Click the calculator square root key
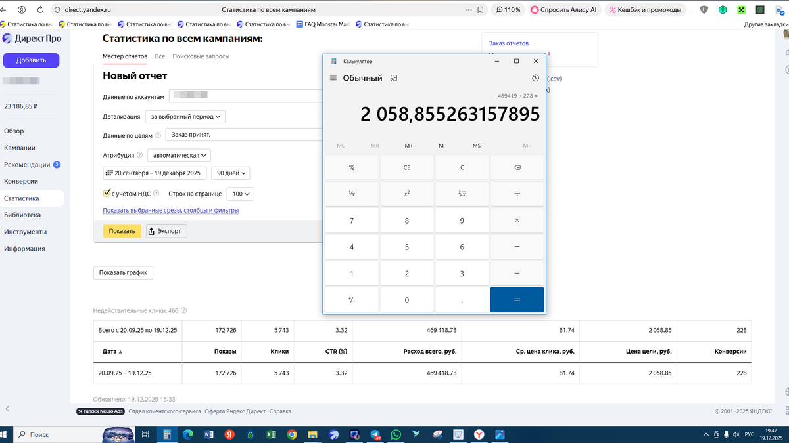This screenshot has height=443, width=789. pos(462,194)
